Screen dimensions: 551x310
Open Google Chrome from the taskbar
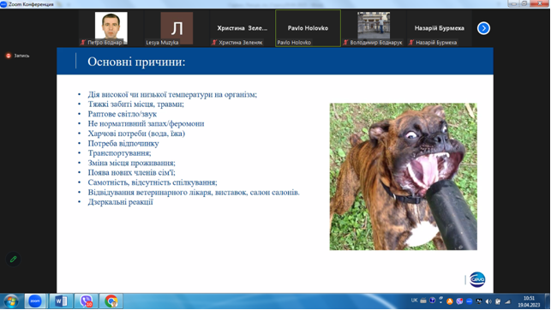click(111, 301)
